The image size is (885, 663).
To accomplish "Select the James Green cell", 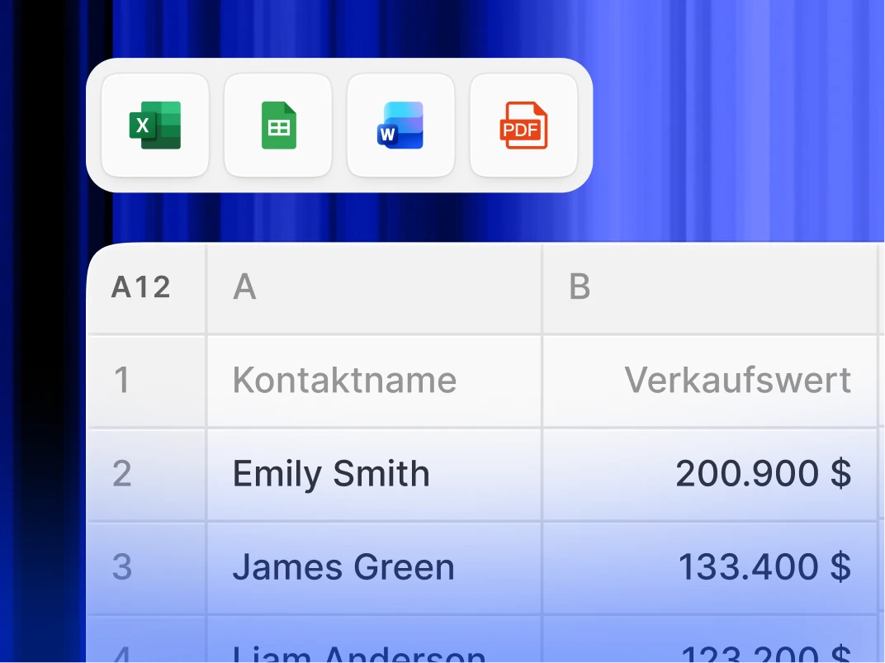I will point(374,568).
